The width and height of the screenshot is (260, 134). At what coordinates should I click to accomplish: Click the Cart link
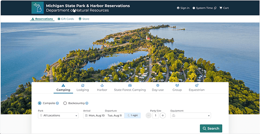pyautogui.click(x=224, y=8)
